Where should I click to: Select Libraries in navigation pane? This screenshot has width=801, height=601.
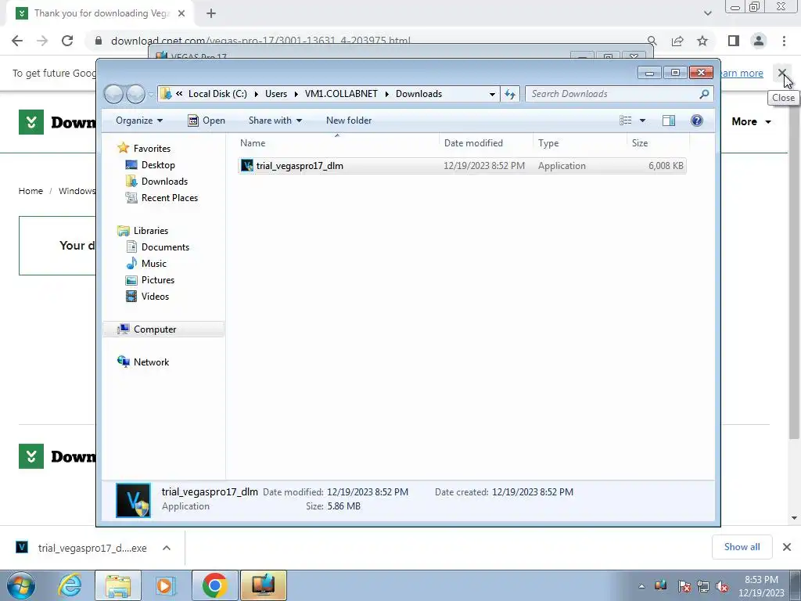[x=151, y=231]
